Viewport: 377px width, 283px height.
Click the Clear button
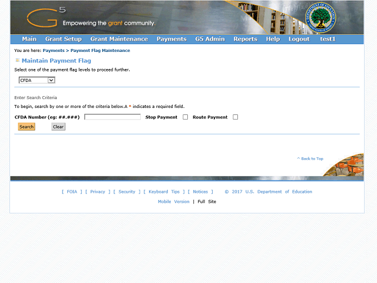58,127
